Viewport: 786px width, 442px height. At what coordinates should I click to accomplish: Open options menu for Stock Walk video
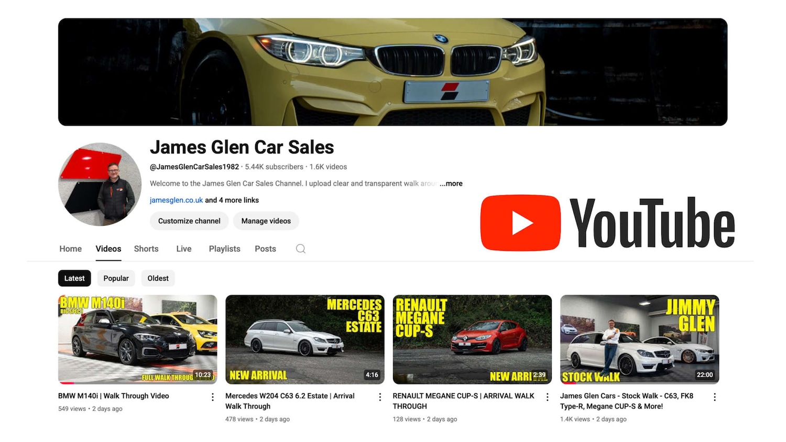pos(714,397)
